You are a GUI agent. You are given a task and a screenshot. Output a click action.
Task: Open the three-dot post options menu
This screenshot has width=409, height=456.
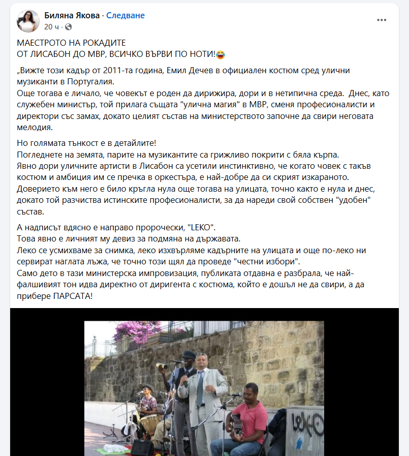coord(382,20)
